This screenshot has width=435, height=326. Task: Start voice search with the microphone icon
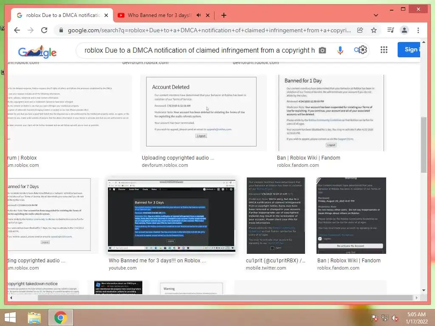coord(340,51)
